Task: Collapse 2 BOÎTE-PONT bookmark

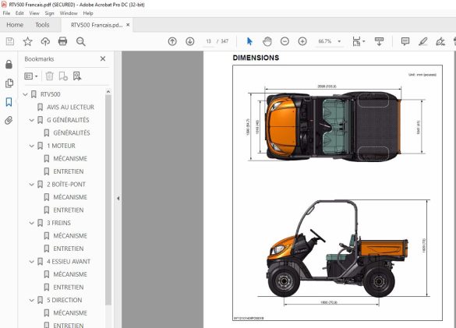Action: (32, 185)
